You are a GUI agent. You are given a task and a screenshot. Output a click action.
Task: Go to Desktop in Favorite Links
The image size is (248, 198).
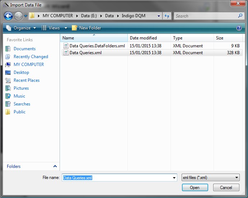[21, 72]
